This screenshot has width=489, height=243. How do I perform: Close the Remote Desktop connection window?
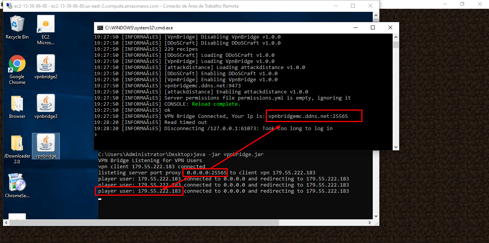coord(370,6)
